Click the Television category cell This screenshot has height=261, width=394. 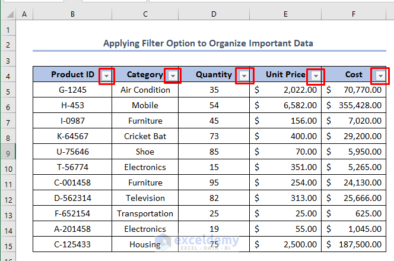(x=145, y=199)
